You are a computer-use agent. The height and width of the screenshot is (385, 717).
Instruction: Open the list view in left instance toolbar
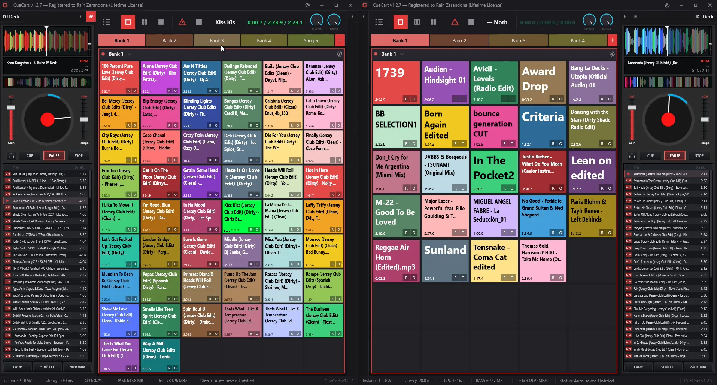(x=106, y=22)
